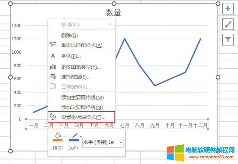Click the 一月 axis label
Image resolution: width=238 pixels, height=164 pixels.
point(33,125)
